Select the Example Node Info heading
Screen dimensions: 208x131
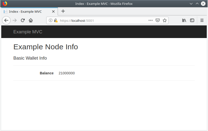[x=46, y=47]
